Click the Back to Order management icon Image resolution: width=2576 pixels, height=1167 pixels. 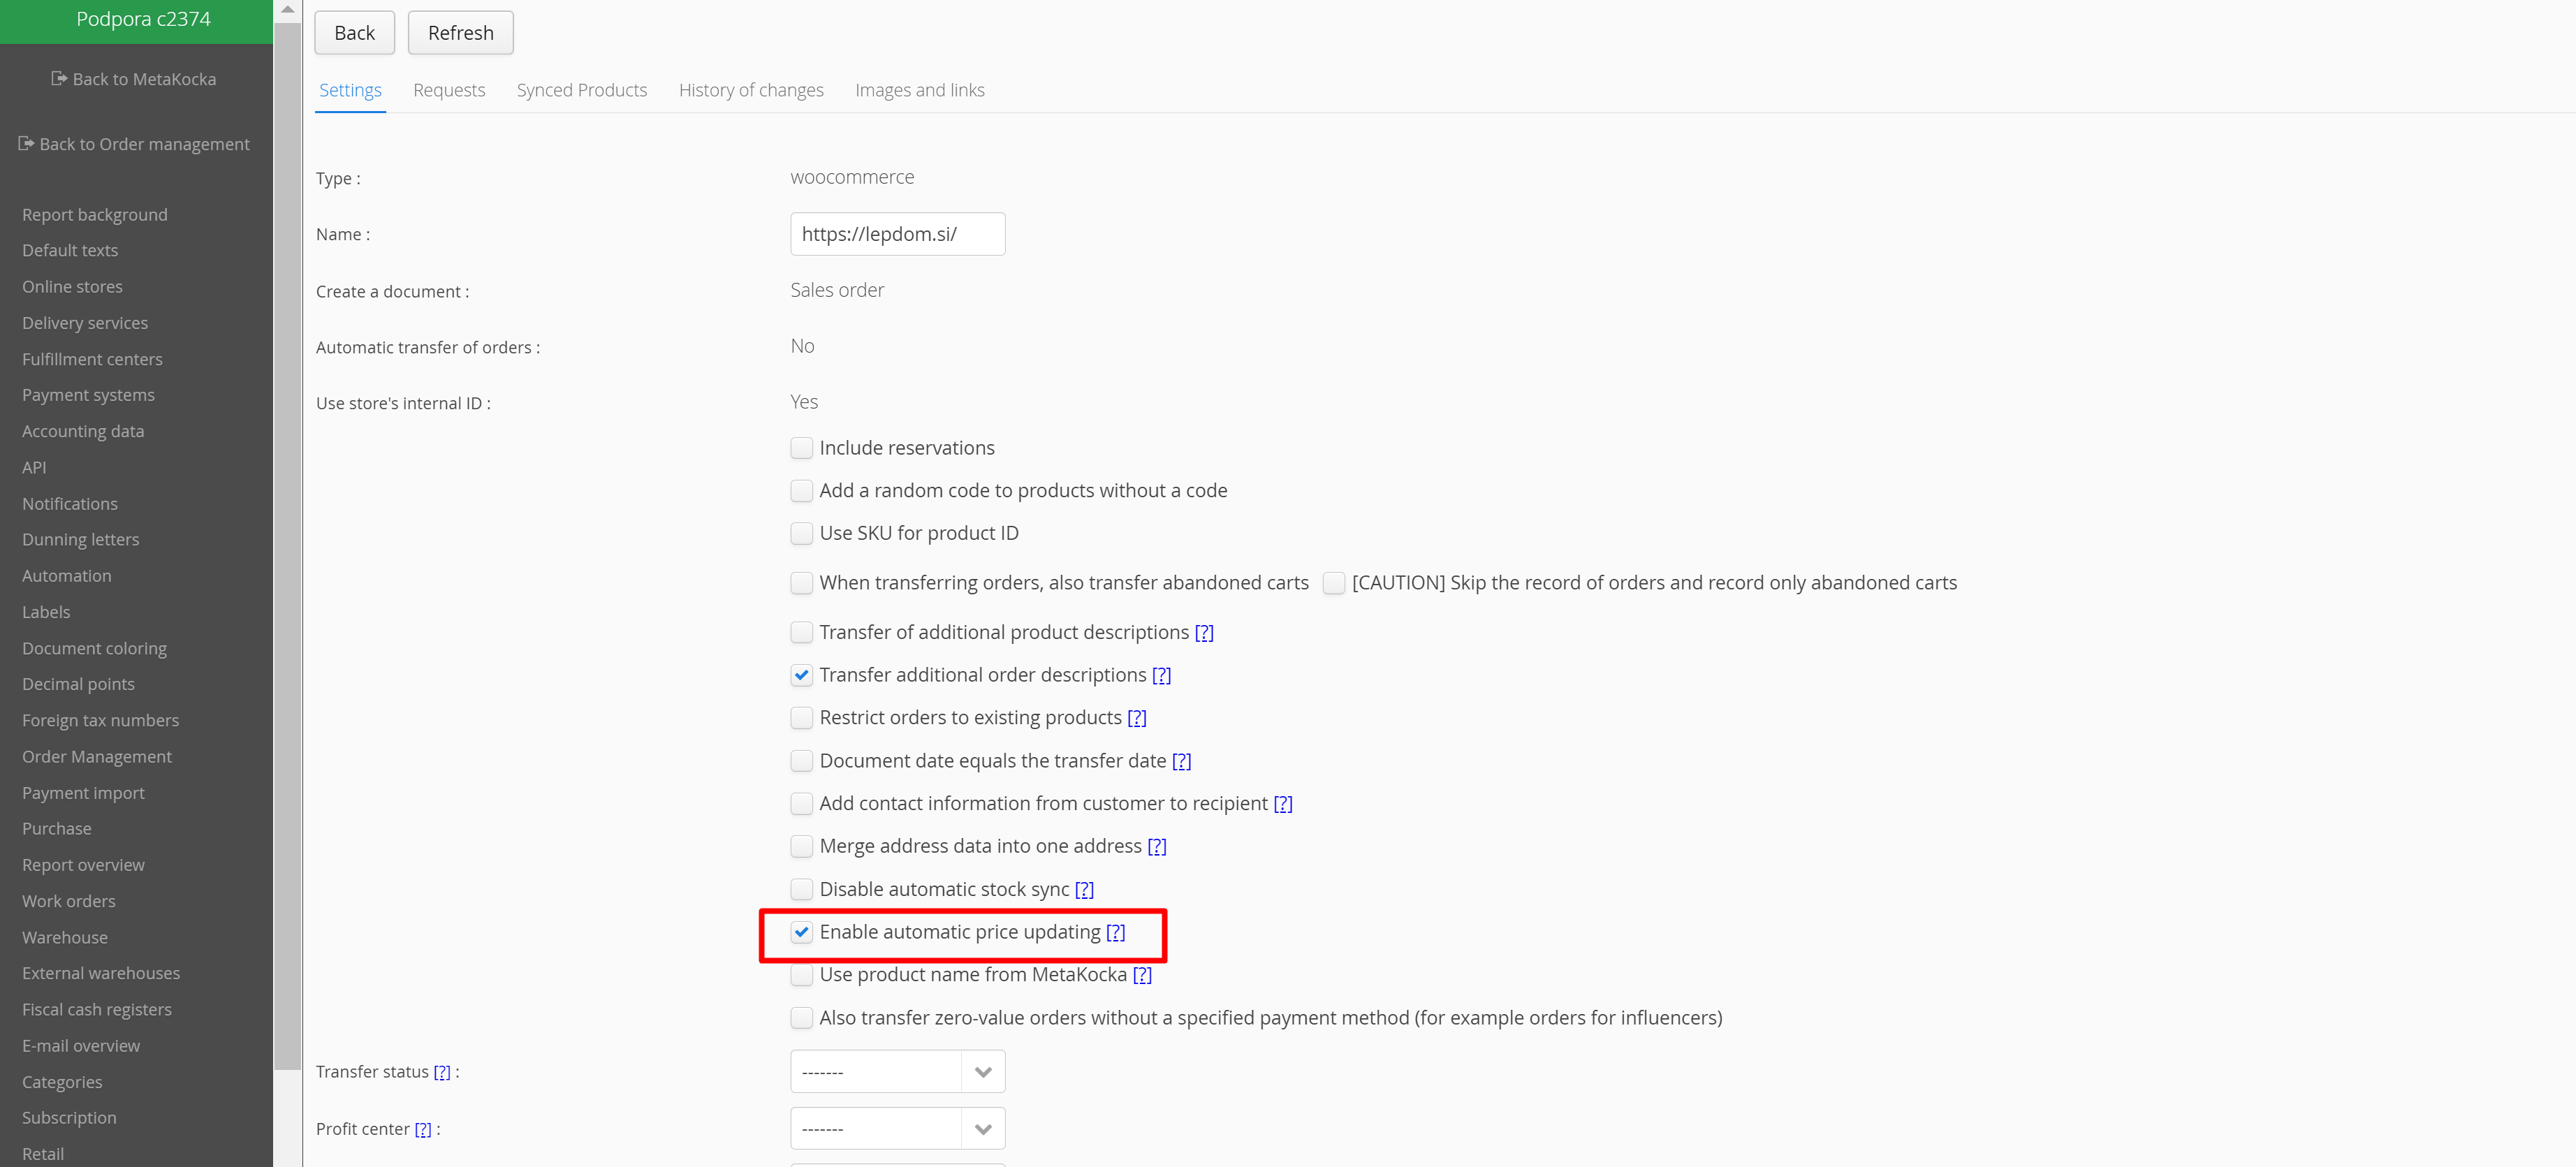pyautogui.click(x=26, y=144)
